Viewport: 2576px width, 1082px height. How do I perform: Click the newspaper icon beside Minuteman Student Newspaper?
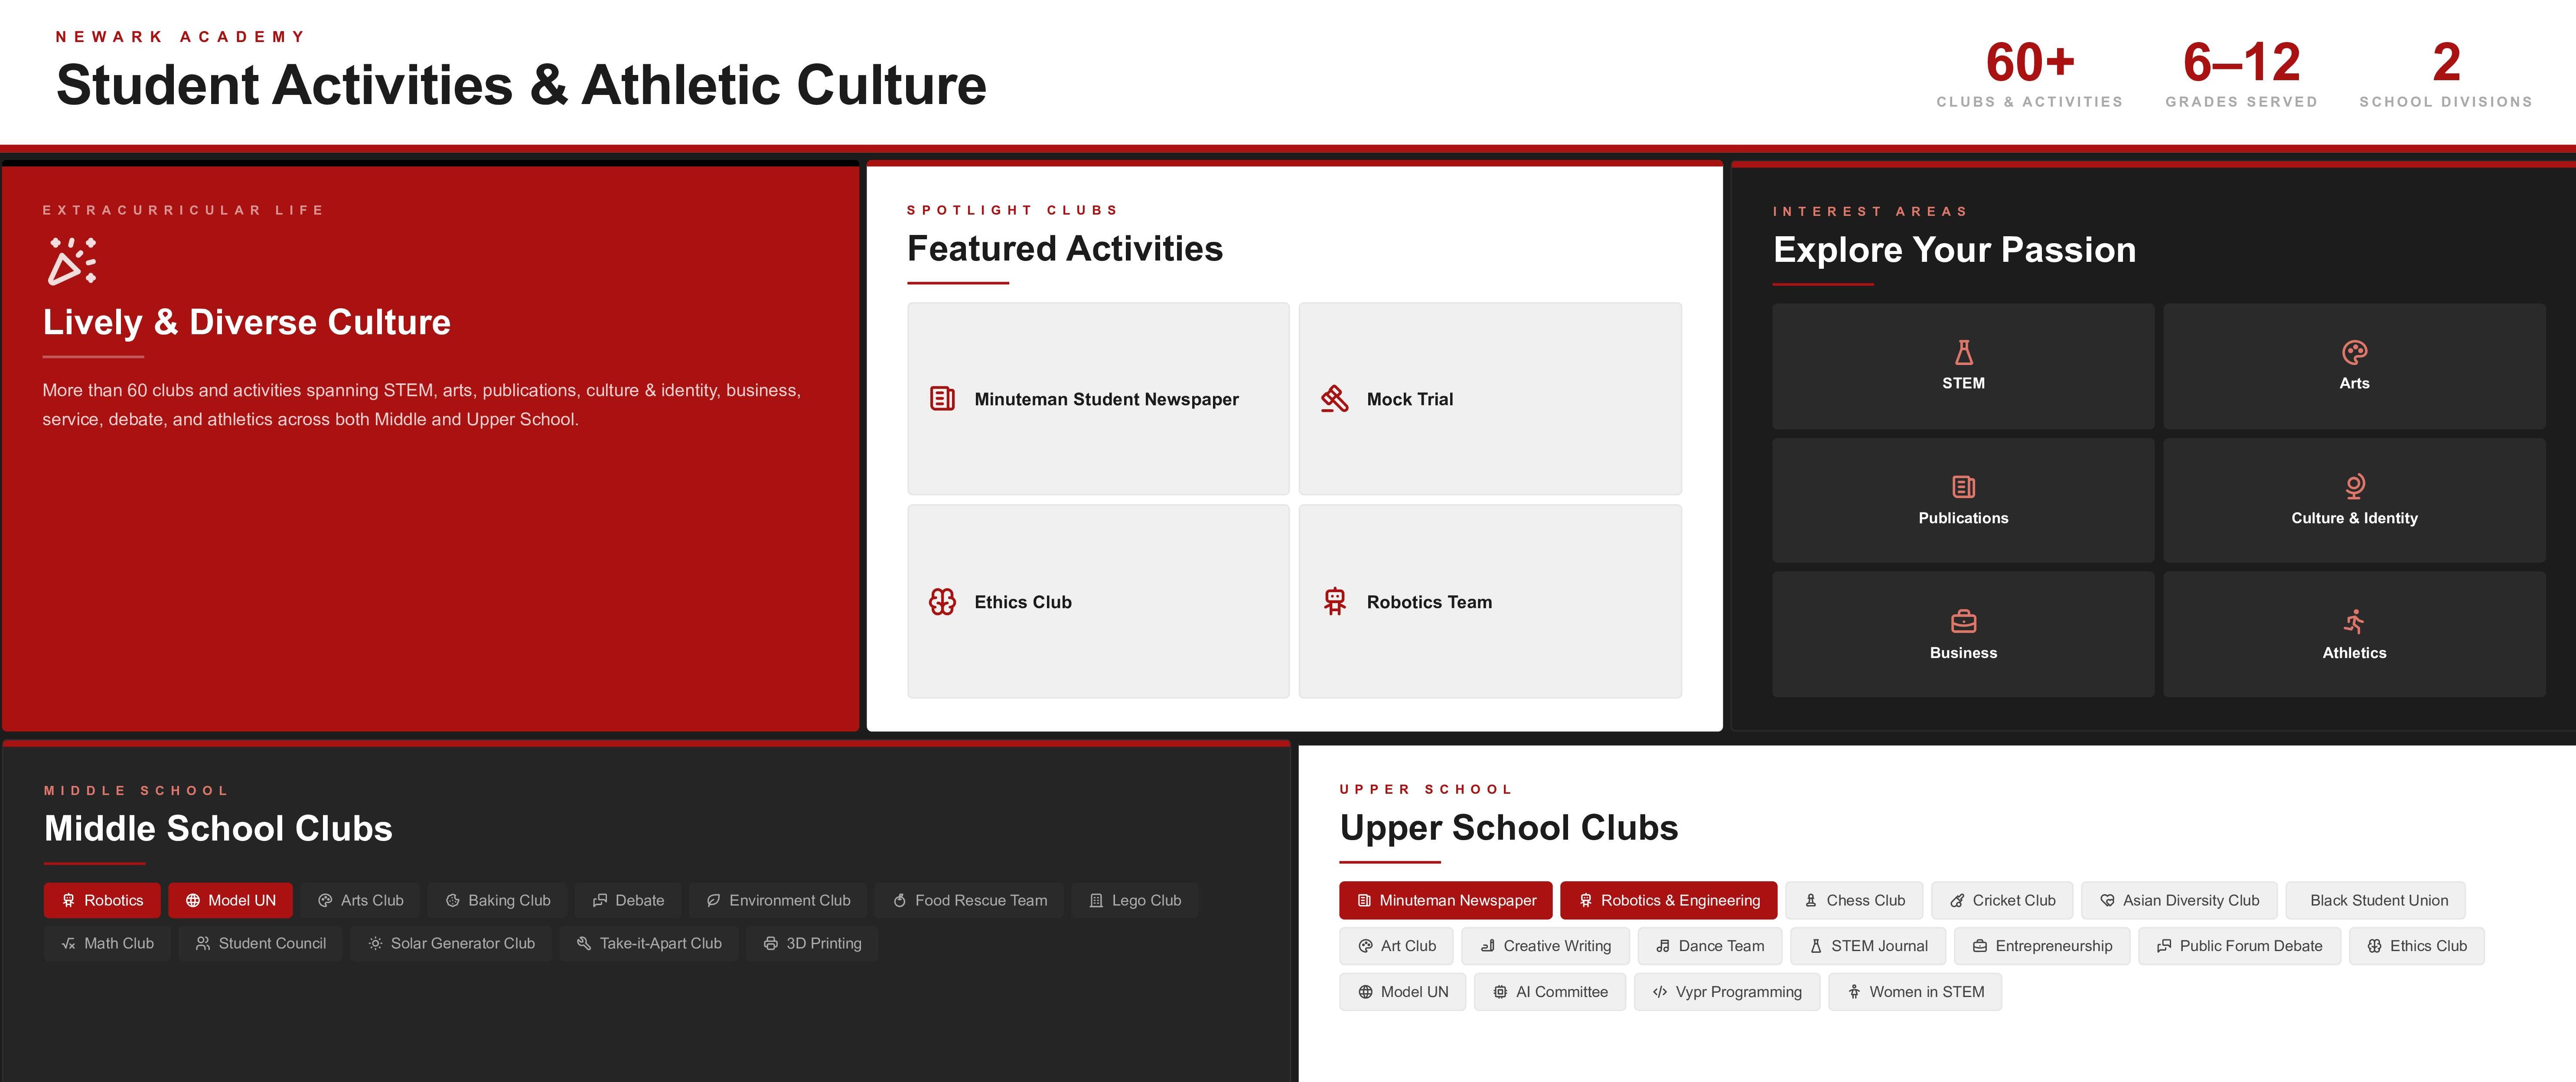tap(942, 399)
